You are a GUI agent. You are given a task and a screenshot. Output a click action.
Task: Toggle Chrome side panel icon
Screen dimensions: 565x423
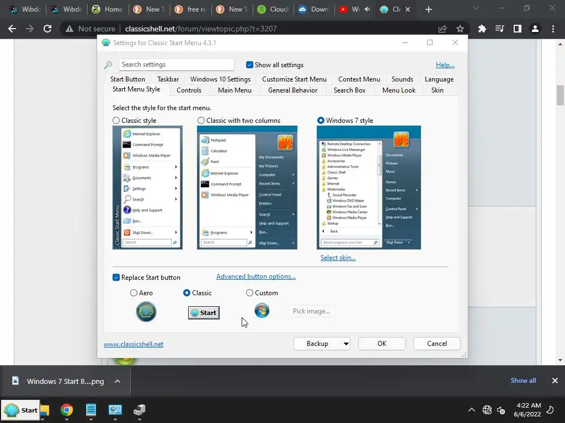pyautogui.click(x=518, y=29)
